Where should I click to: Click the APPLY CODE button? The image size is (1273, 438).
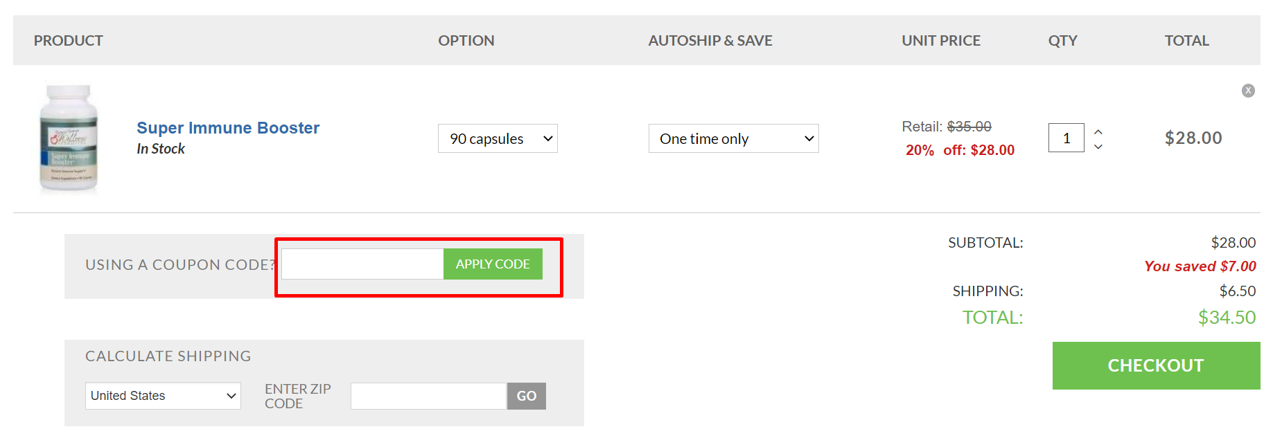tap(492, 264)
